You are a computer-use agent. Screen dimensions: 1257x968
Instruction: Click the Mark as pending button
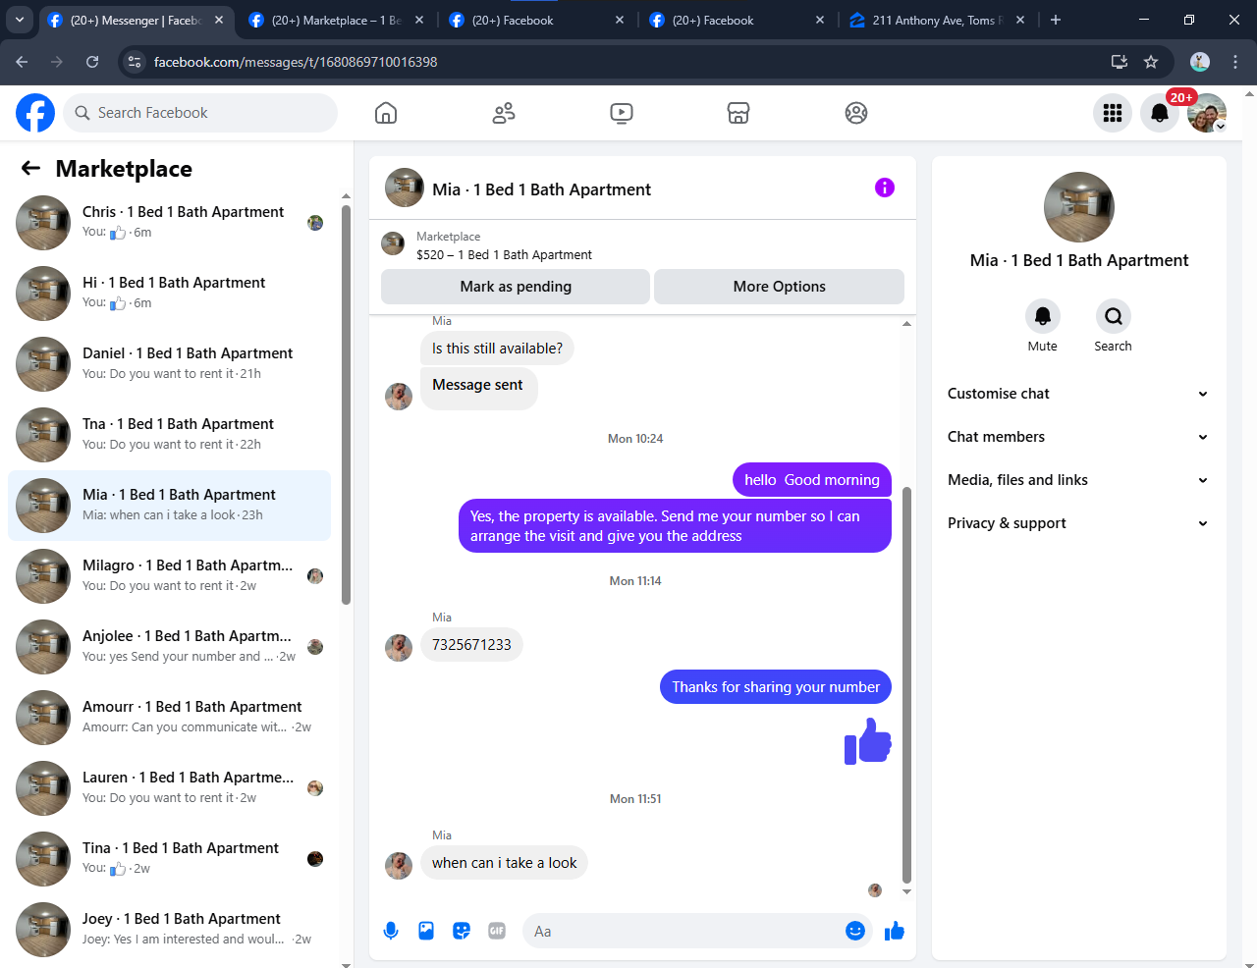(516, 287)
